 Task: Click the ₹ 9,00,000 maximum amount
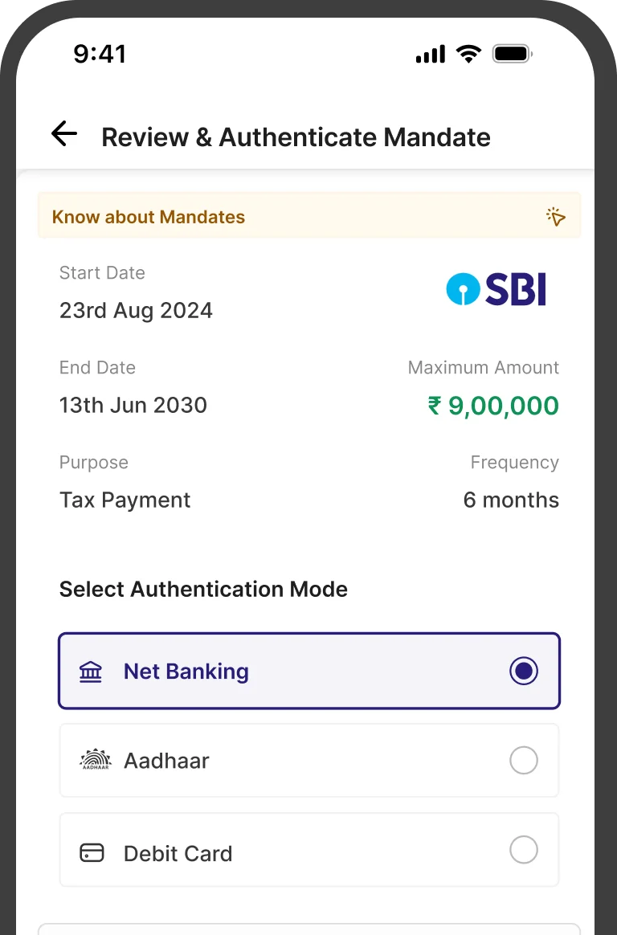(x=493, y=406)
